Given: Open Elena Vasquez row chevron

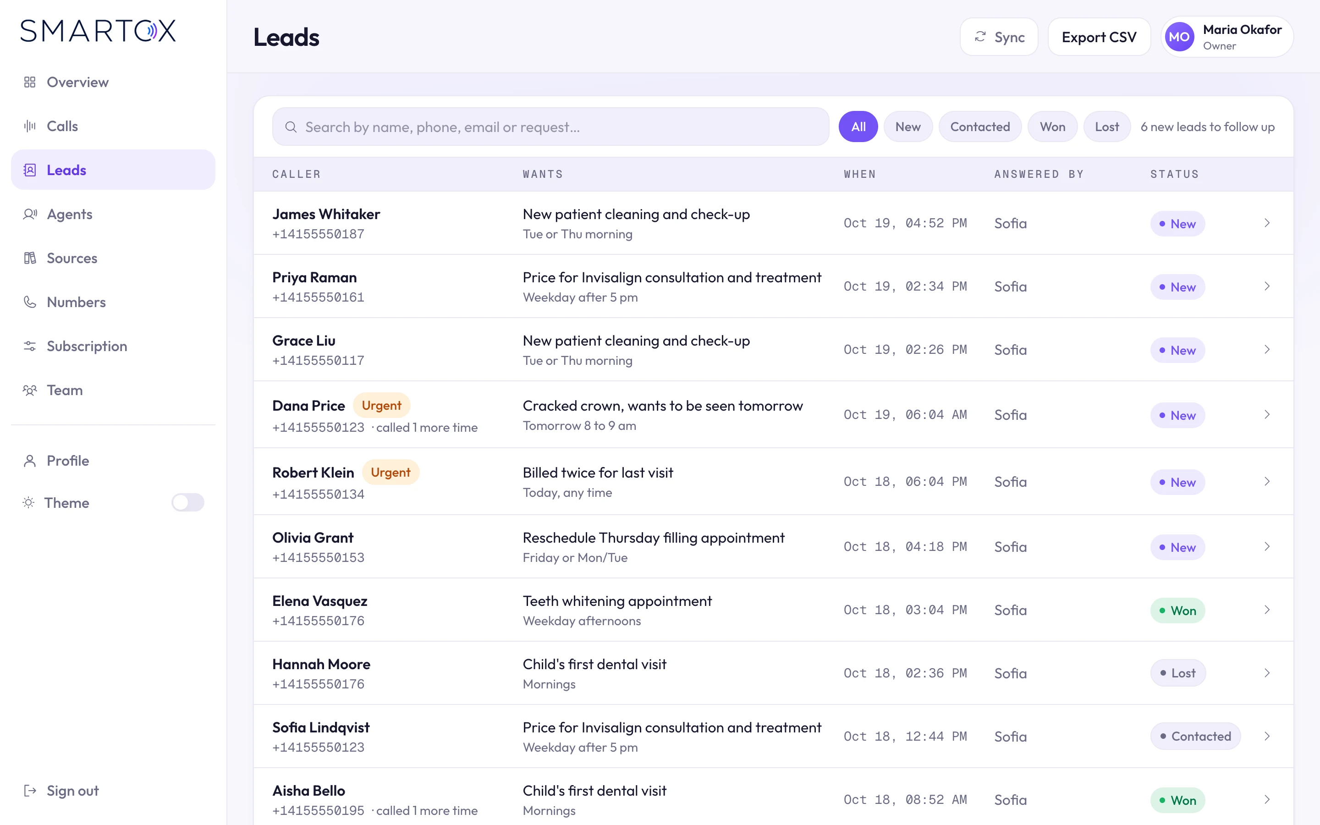Looking at the screenshot, I should point(1267,610).
